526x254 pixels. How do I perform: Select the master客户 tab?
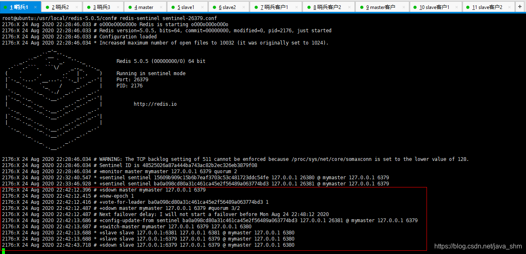pyautogui.click(x=382, y=7)
